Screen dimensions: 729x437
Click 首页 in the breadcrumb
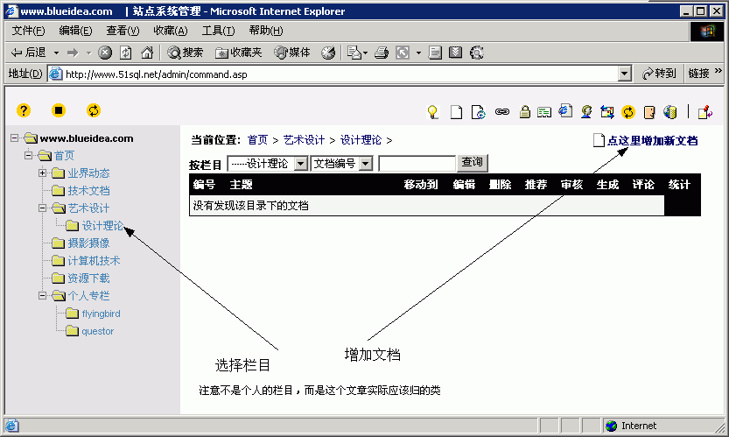click(x=257, y=140)
